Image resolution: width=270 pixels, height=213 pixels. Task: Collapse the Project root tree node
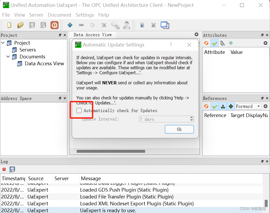tap(3, 43)
